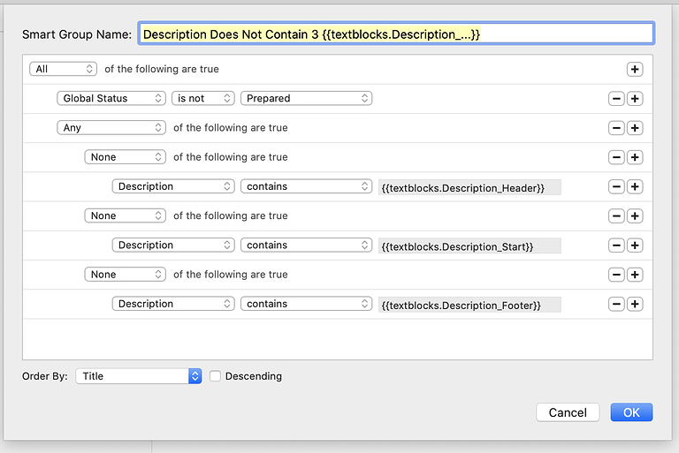
Task: Open the Prepared value dropdown
Action: tap(306, 98)
